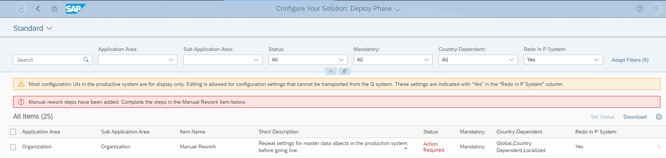Go back with the back arrow
666x158 pixels.
click(38, 9)
